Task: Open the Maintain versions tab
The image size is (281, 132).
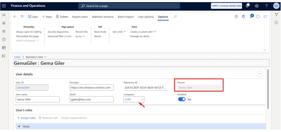Action: click(103, 17)
